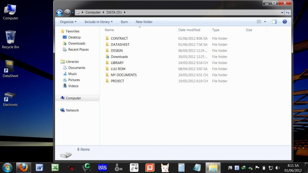Open the view options dropdown arrow
Image resolution: width=308 pixels, height=173 pixels.
pos(265,22)
